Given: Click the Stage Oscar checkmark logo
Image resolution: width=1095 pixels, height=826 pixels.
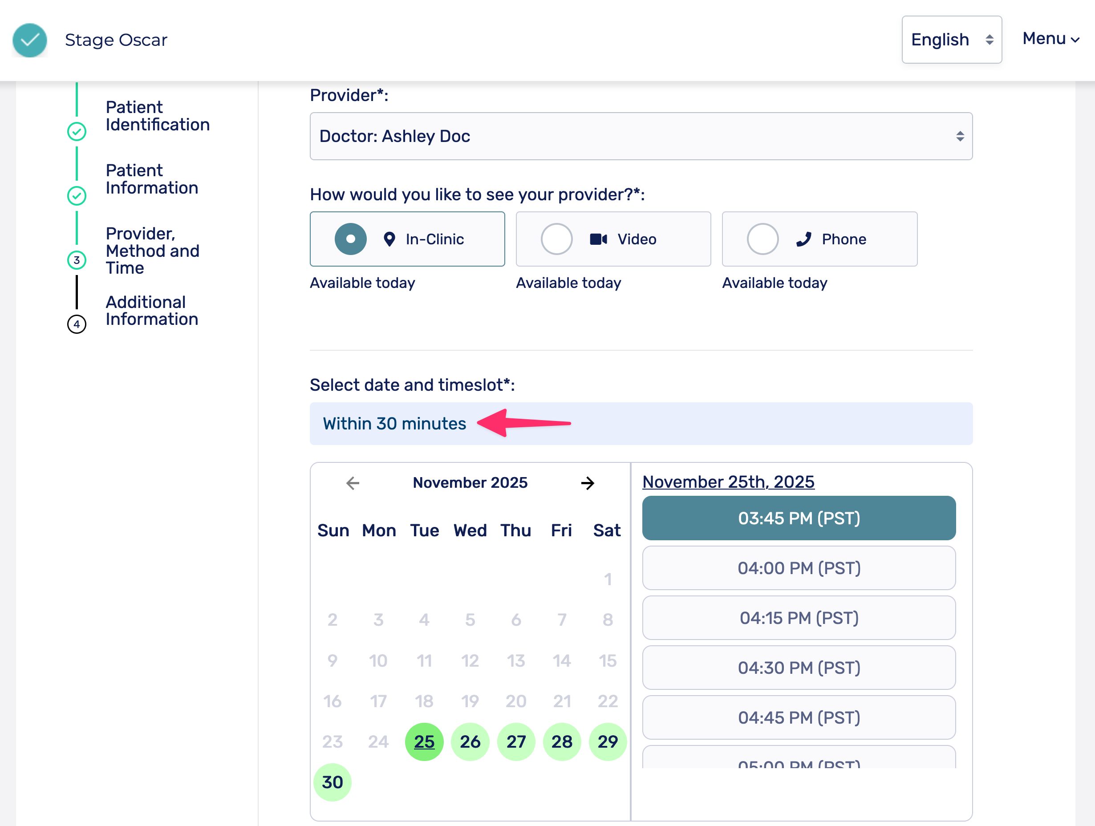Looking at the screenshot, I should pyautogui.click(x=30, y=40).
